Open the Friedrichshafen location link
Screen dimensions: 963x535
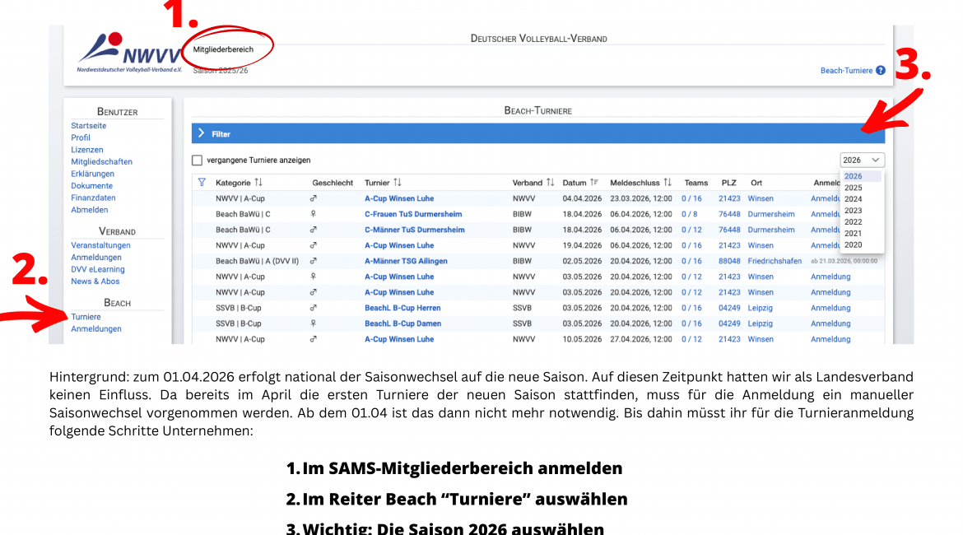[775, 261]
